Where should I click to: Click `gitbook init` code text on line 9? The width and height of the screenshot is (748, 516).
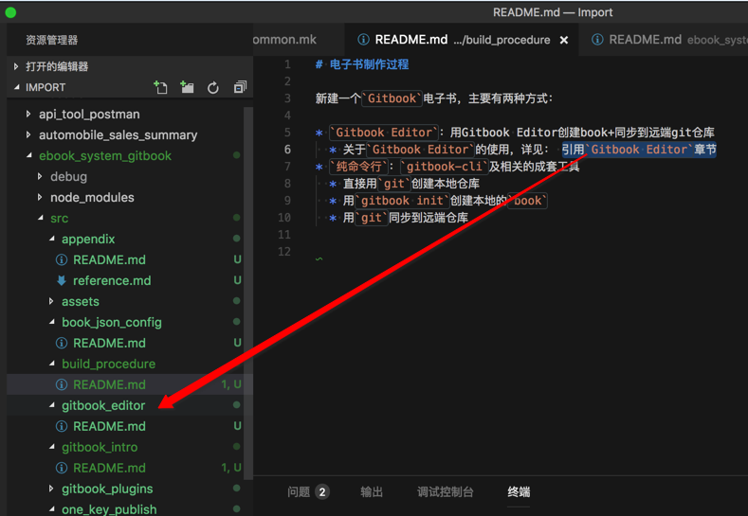coord(402,201)
